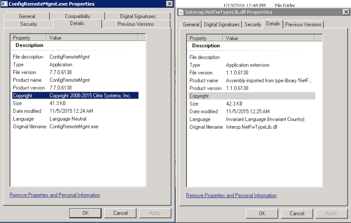The image size is (351, 223).
Task: Click OK in Interop.NetFwTypeLib.dll Properties
Action: coord(262,213)
